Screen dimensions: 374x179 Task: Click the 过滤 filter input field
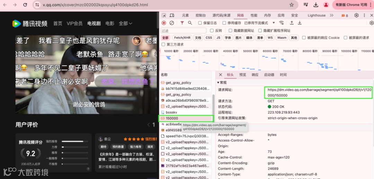[x=184, y=31]
